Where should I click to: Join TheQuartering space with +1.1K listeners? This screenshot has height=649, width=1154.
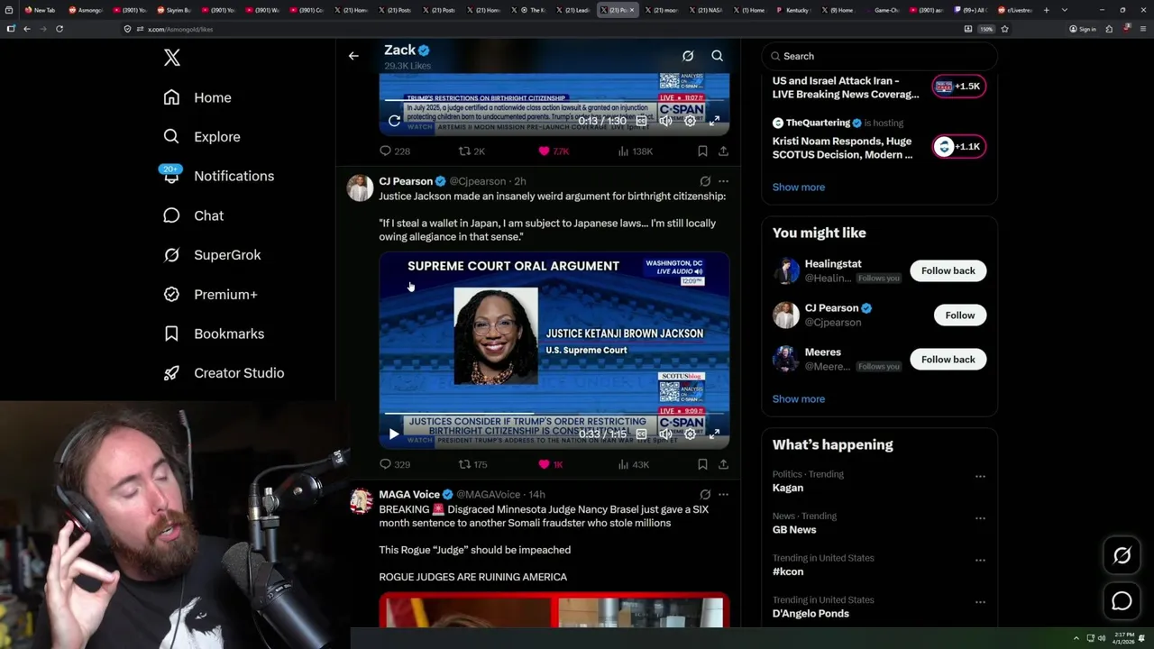pos(958,147)
